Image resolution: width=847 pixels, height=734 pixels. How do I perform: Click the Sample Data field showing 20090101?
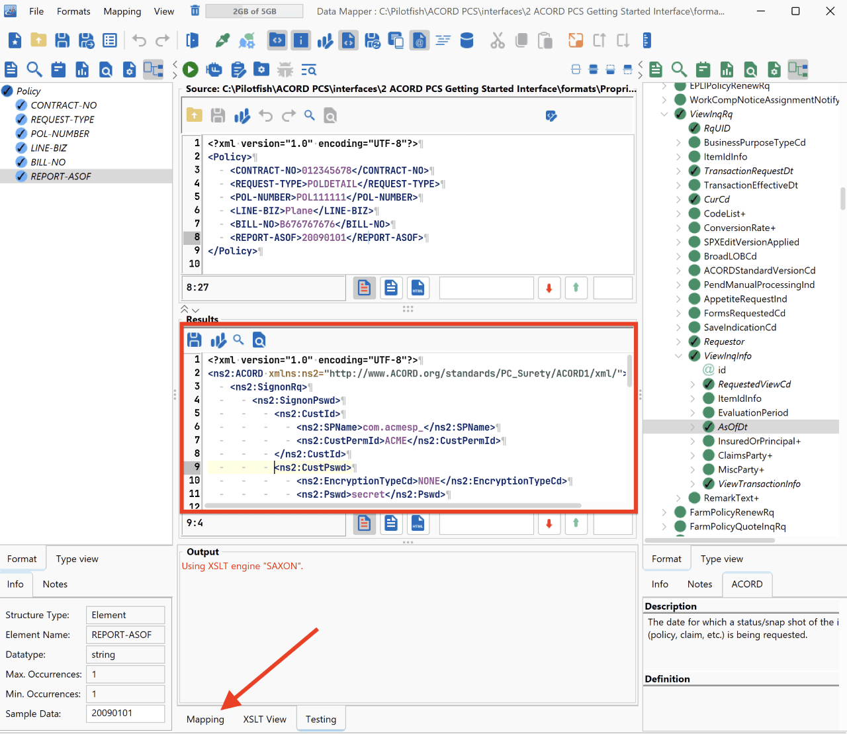point(125,713)
